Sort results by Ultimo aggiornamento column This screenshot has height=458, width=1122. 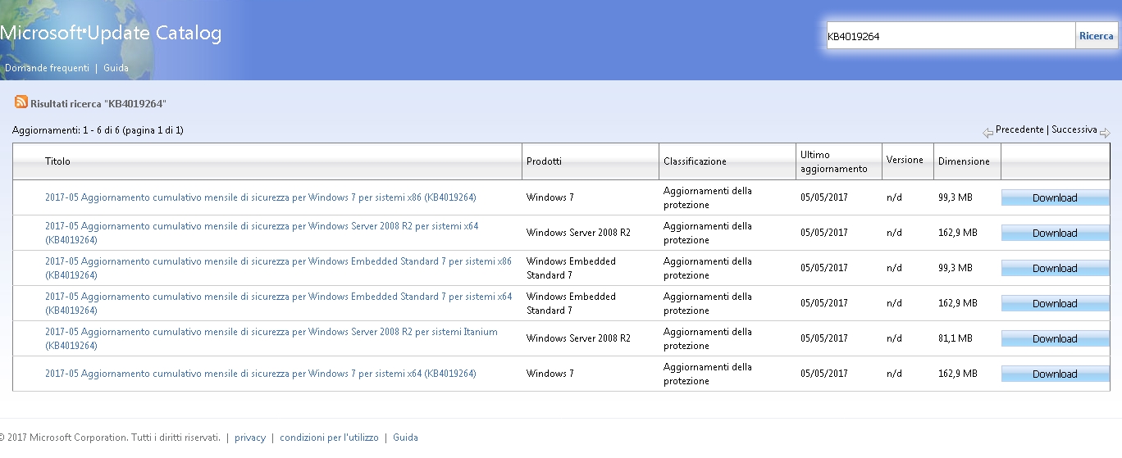[833, 161]
